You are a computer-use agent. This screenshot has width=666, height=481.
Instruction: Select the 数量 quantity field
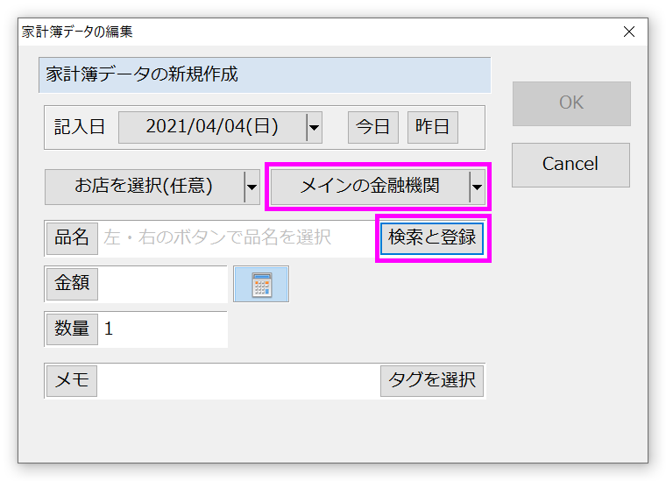pos(163,329)
